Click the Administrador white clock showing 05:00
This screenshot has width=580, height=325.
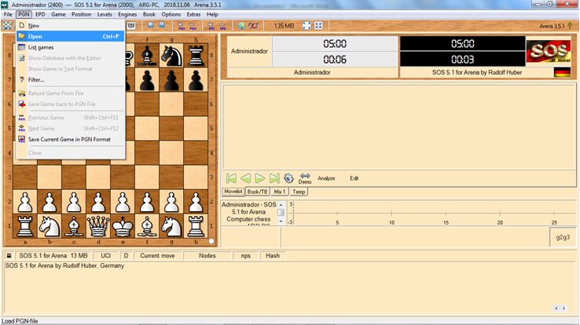coord(335,44)
